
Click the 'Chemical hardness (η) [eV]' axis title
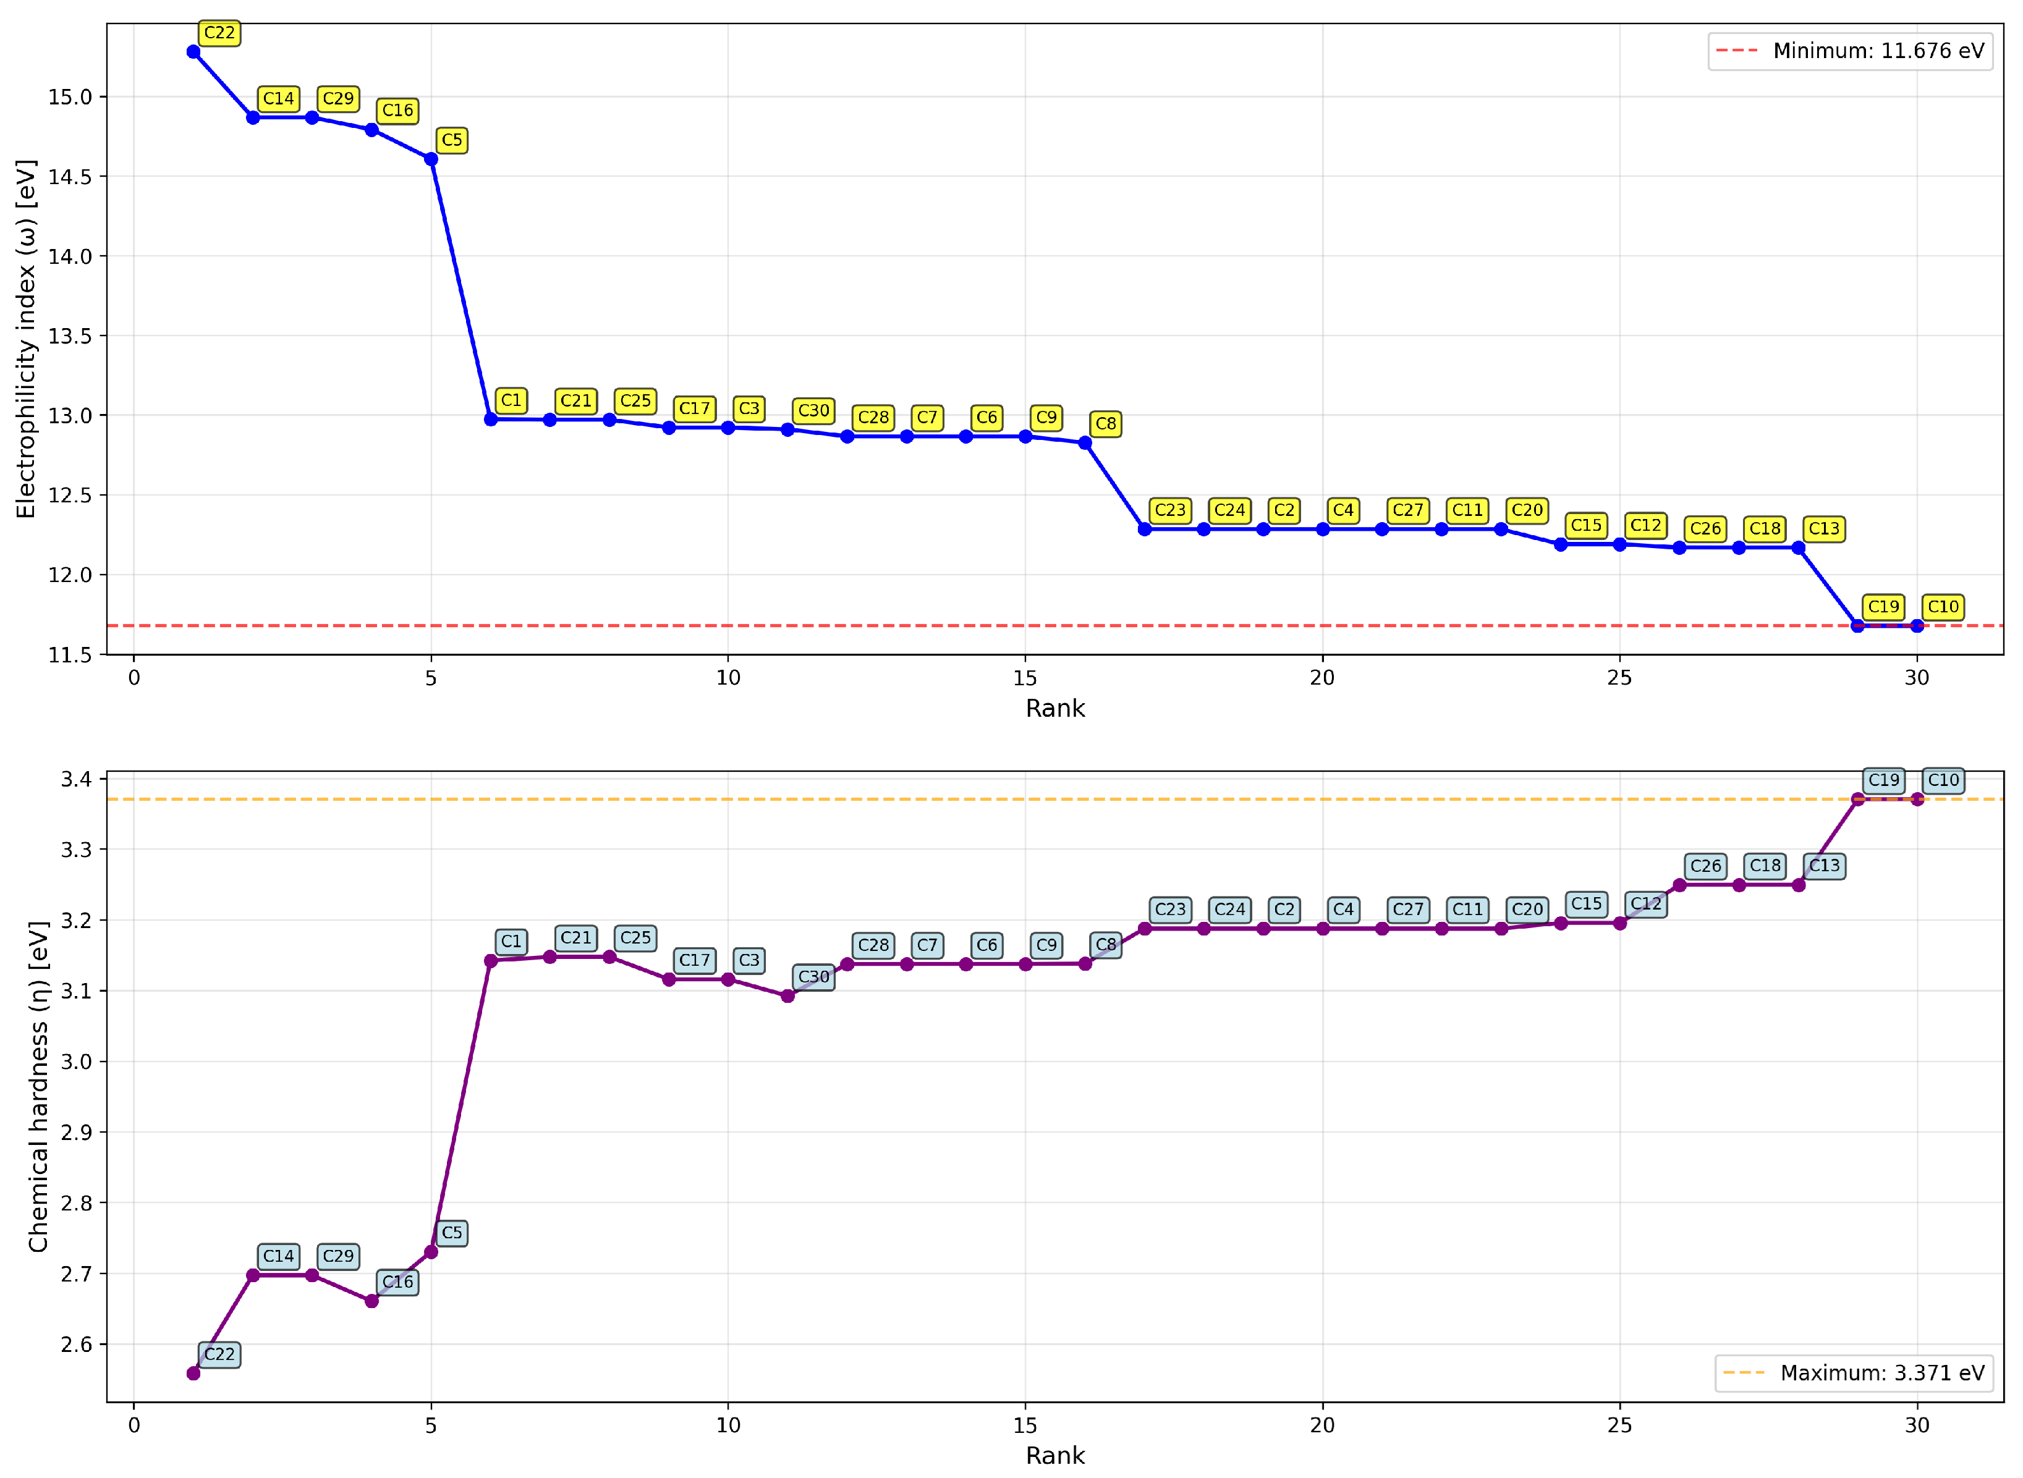pos(38,1086)
